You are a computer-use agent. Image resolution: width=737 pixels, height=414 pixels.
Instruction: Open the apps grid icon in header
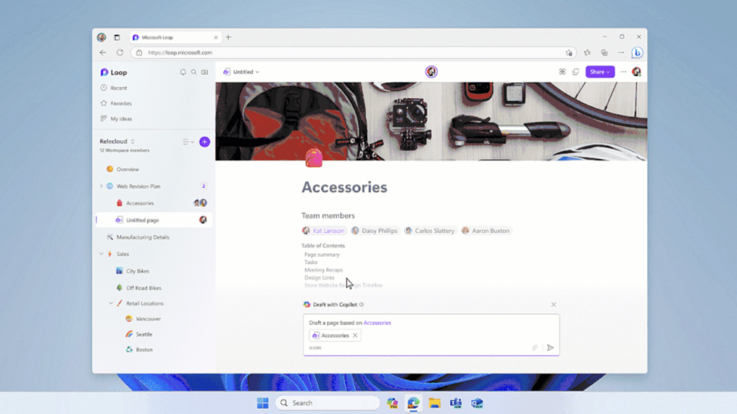[x=562, y=72]
